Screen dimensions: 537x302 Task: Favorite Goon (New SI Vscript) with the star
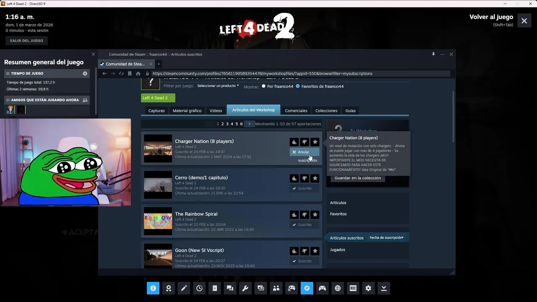[315, 251]
